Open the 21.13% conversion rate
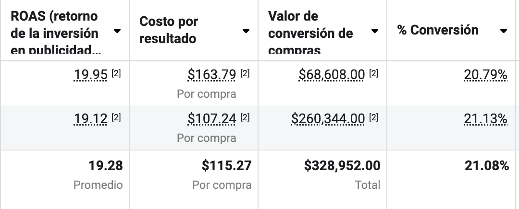The width and height of the screenshot is (519, 209). pyautogui.click(x=485, y=118)
